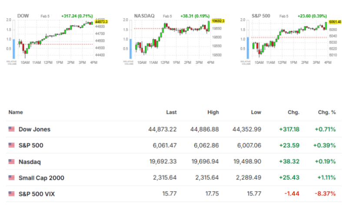The width and height of the screenshot is (342, 205).
Task: Click S&P 500 change +23.60 (0.39%)
Action: click(x=312, y=16)
